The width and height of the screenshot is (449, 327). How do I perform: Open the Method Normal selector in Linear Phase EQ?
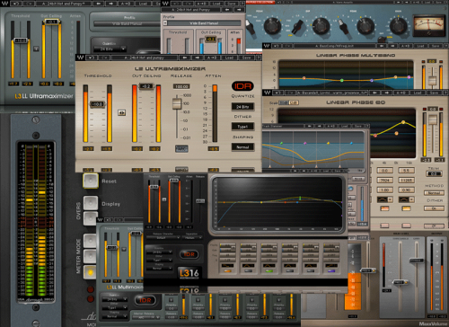click(x=434, y=193)
